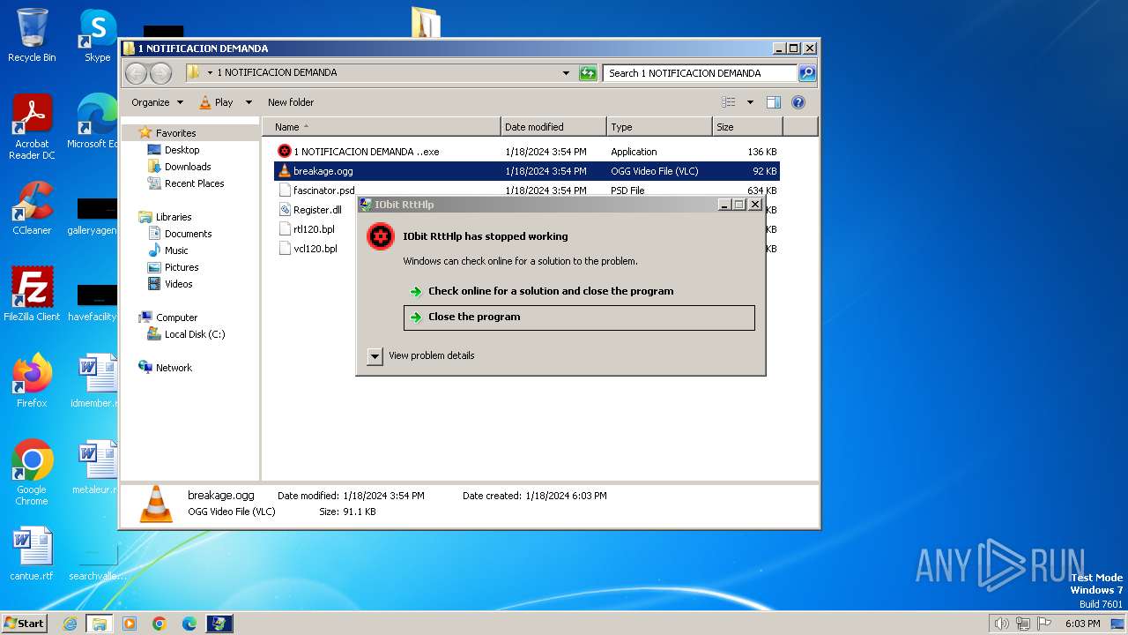This screenshot has width=1128, height=635.
Task: Sort by the Size column header
Action: point(747,127)
